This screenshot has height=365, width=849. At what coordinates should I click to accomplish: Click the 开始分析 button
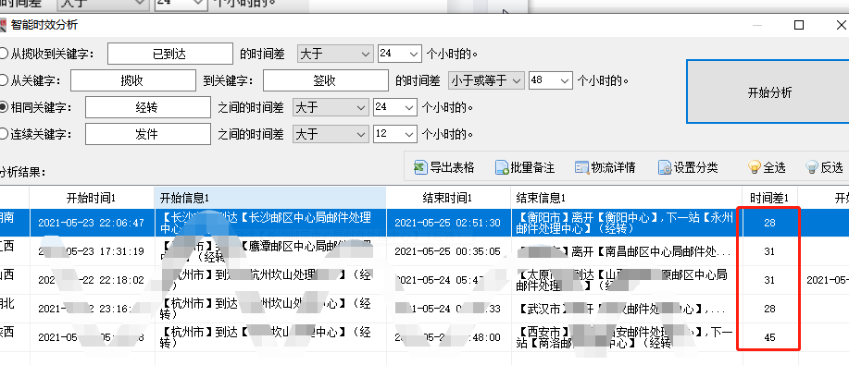coord(769,91)
